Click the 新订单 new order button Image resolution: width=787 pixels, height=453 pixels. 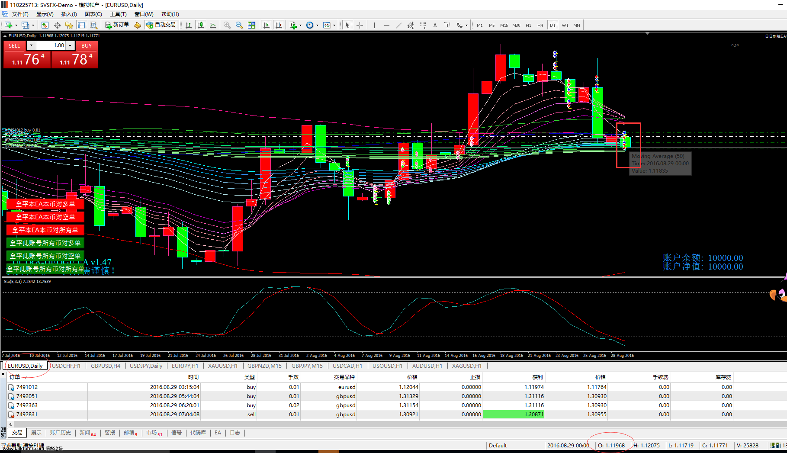pyautogui.click(x=117, y=25)
